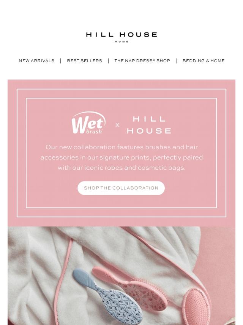The width and height of the screenshot is (243, 325).
Task: Click the Hill House Home header logo
Action: point(121,37)
